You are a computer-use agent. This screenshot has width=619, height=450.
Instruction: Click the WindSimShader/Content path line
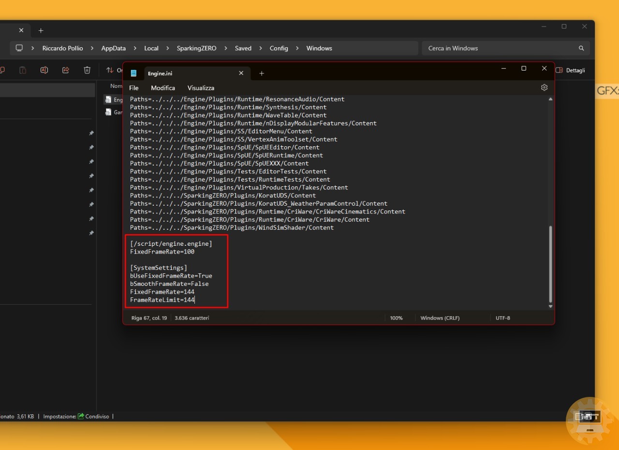(x=232, y=227)
